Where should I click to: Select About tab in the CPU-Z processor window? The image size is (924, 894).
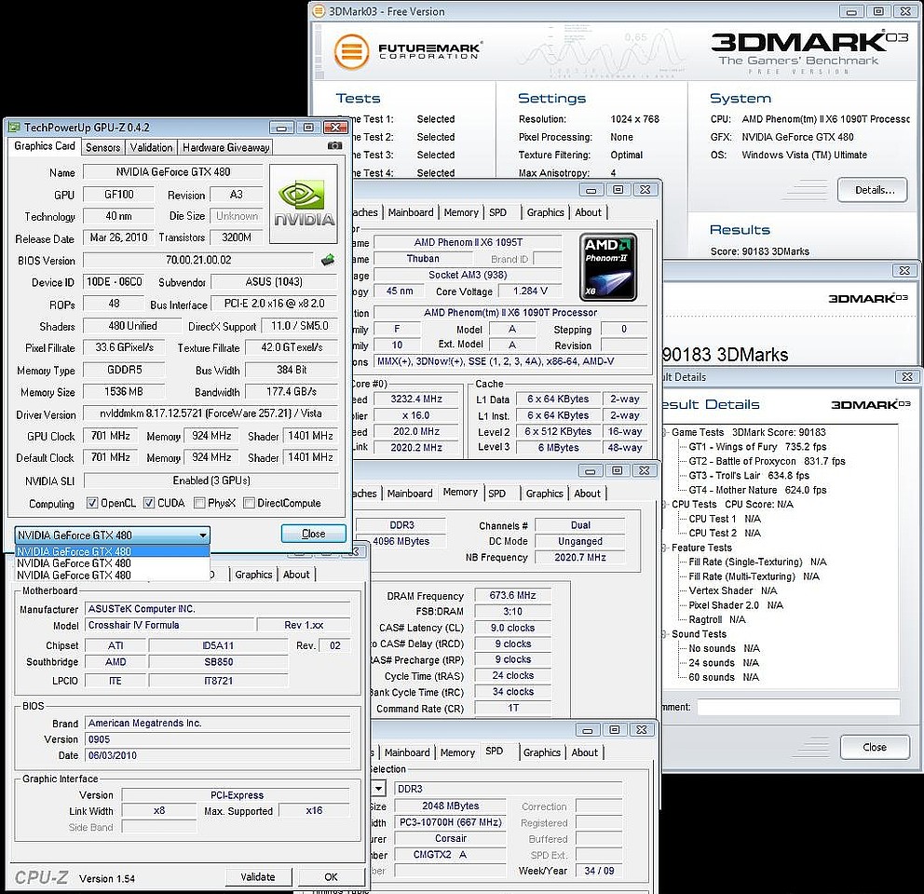point(588,212)
